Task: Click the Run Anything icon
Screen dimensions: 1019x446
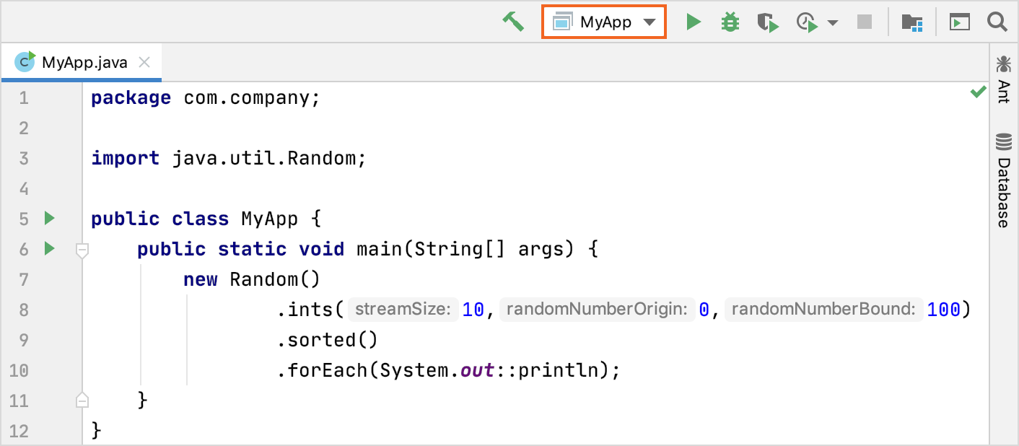Action: coord(959,22)
